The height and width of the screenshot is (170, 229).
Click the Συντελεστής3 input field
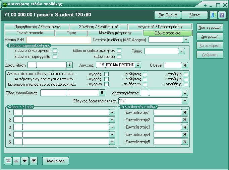click(x=168, y=127)
